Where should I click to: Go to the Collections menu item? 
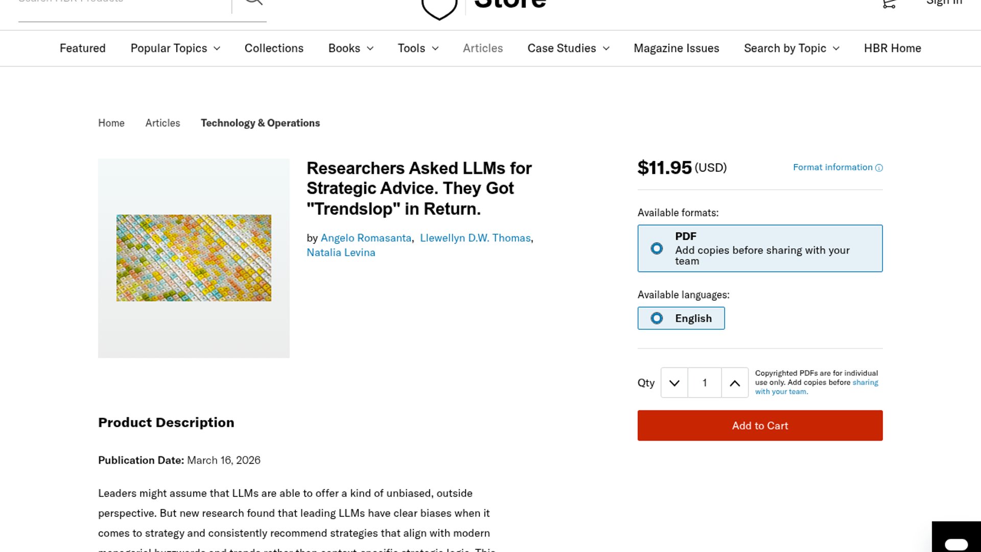click(x=274, y=48)
